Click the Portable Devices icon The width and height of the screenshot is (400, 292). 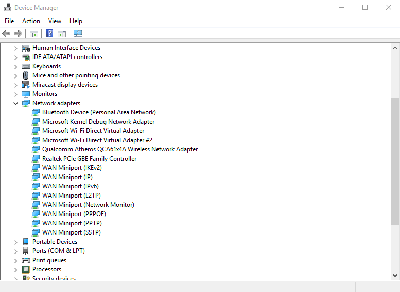26,242
